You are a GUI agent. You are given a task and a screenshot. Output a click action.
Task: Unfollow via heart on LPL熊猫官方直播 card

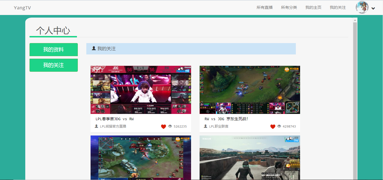pos(164,126)
